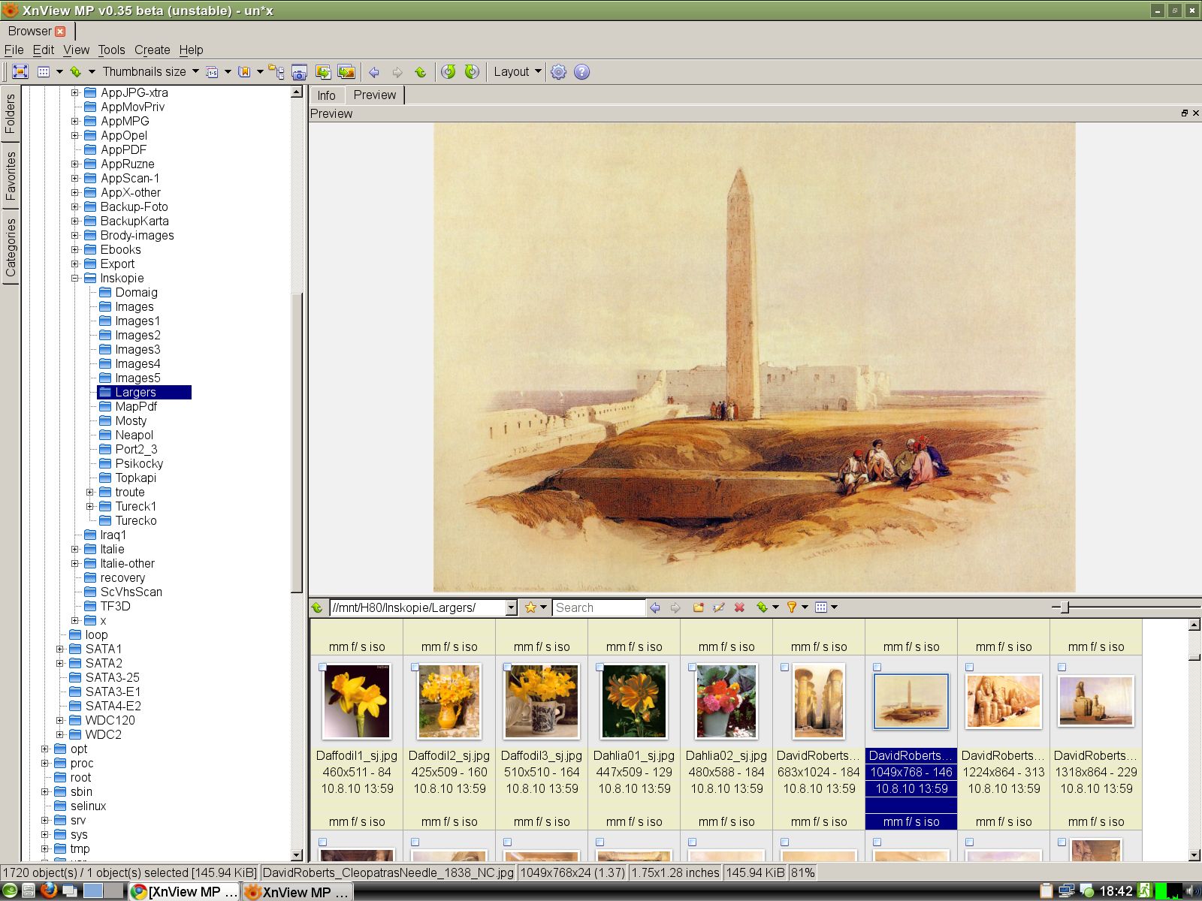Viewport: 1202px width, 901px height.
Task: Open the system start menu icon
Action: (x=11, y=891)
